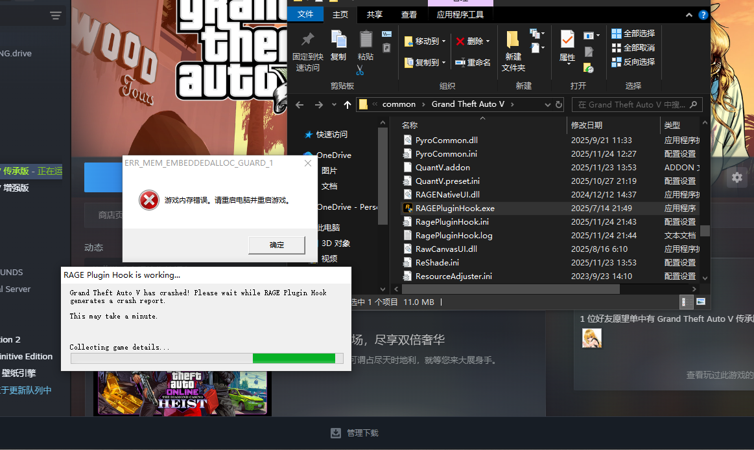754x450 pixels.
Task: Click the scissors cut icon in ribbon
Action: [360, 70]
